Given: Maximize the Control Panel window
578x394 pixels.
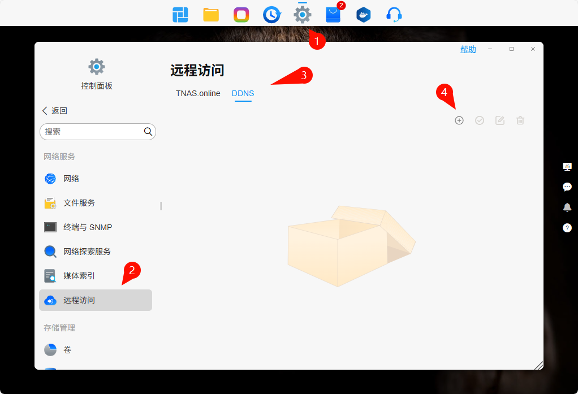Looking at the screenshot, I should click(511, 49).
